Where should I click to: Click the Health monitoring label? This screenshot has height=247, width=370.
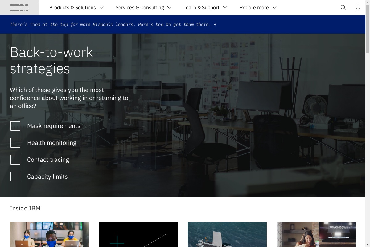tap(52, 143)
